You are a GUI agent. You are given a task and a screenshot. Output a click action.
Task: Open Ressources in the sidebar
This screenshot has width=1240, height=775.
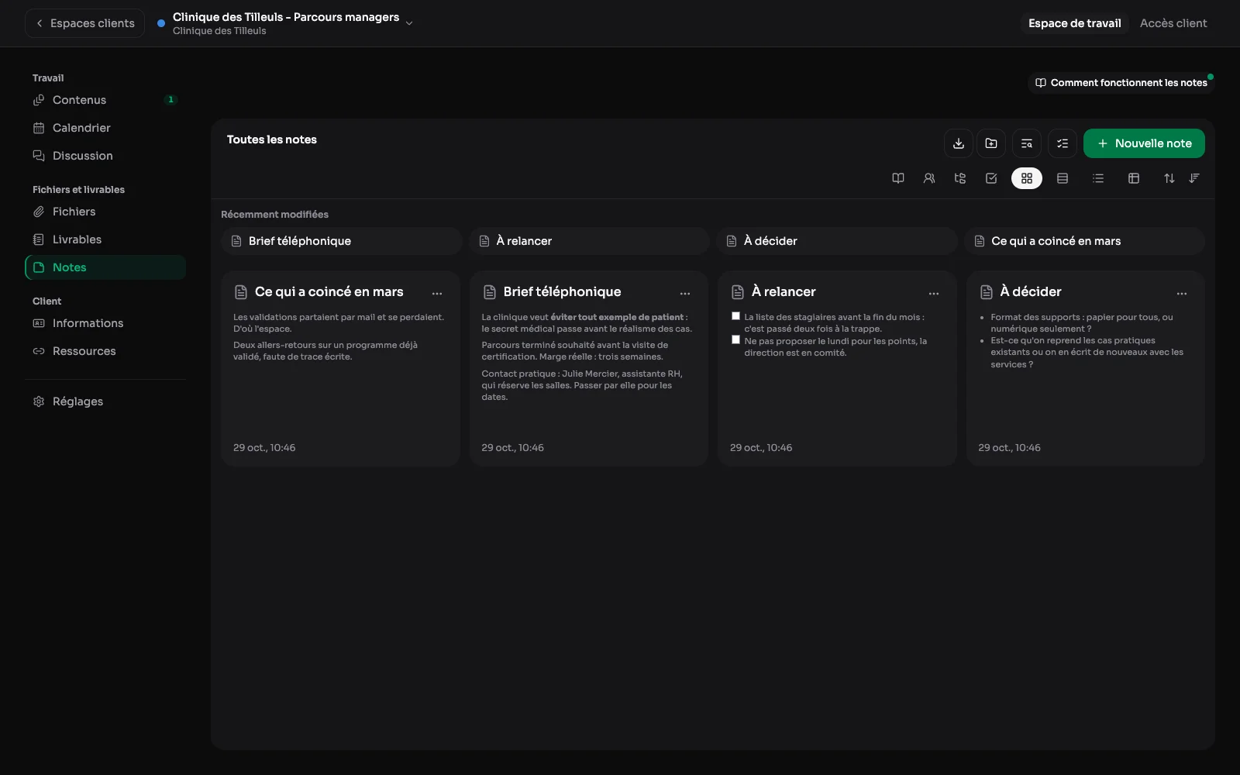point(105,351)
